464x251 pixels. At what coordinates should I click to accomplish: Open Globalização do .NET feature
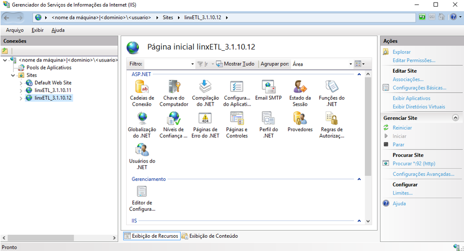(x=142, y=125)
